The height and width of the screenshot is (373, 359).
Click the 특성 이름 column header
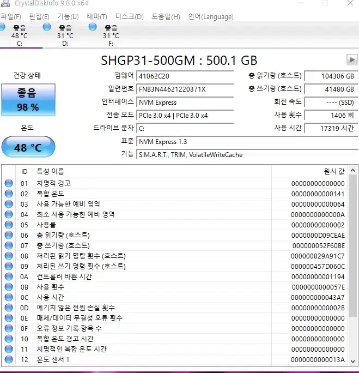152,172
